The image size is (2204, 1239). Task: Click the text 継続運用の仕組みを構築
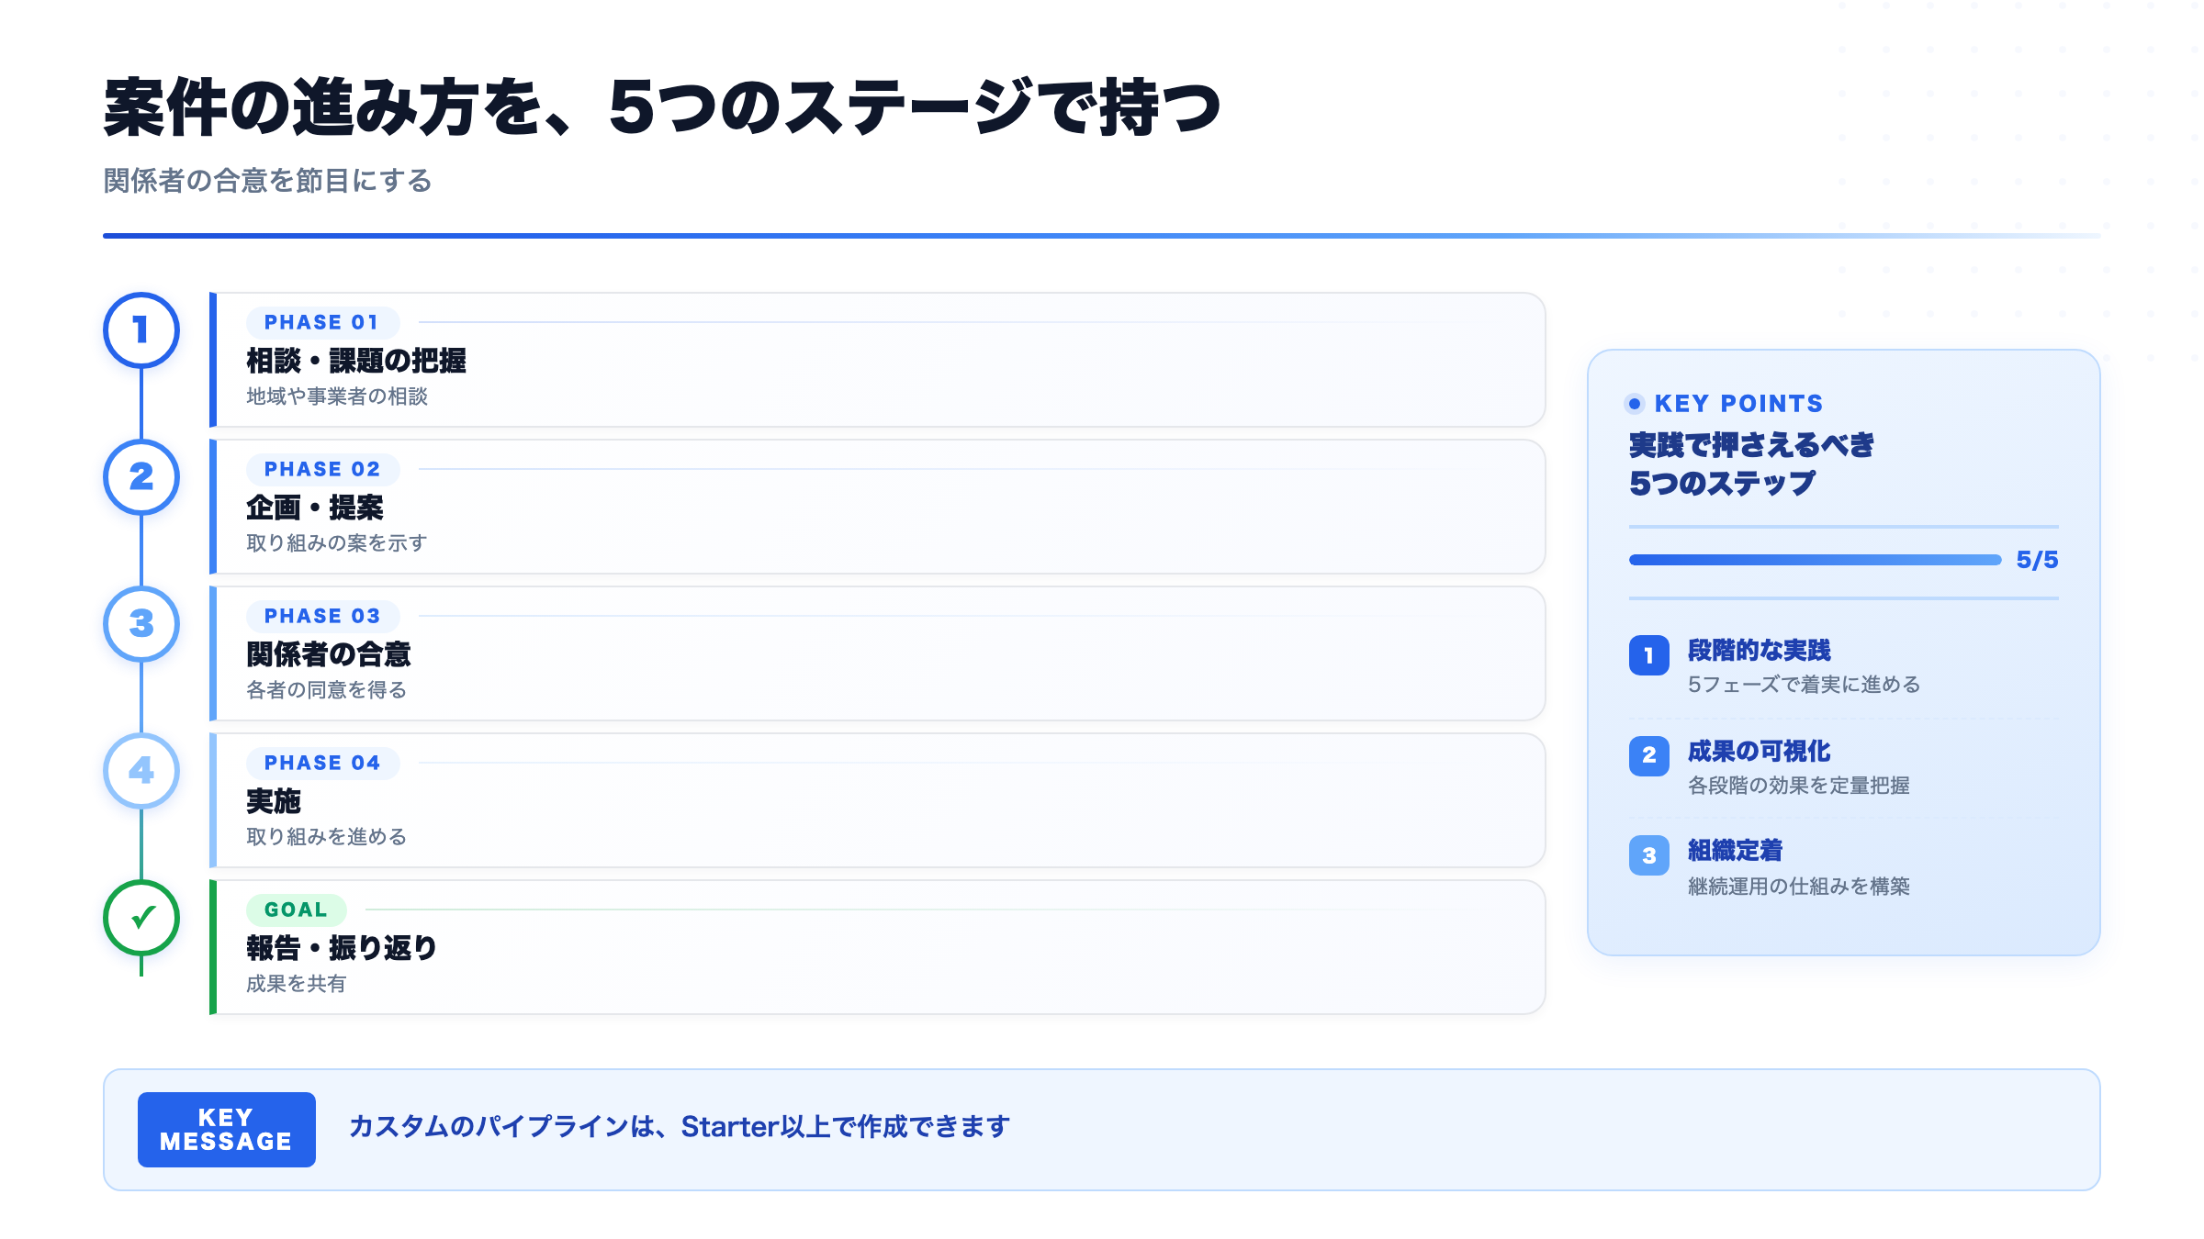click(x=1799, y=887)
